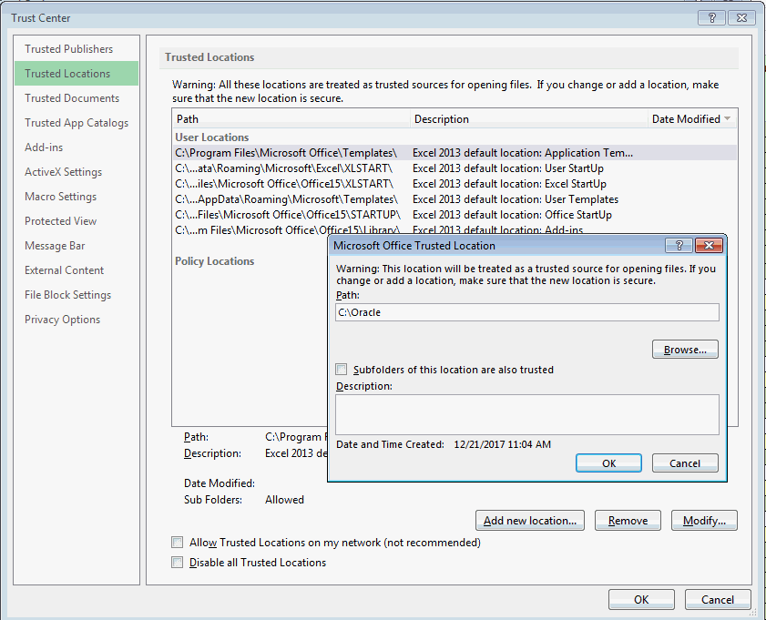Select Office15 STARTUP location row
This screenshot has height=620, width=766.
(454, 215)
